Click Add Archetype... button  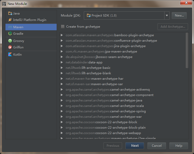click(173, 27)
